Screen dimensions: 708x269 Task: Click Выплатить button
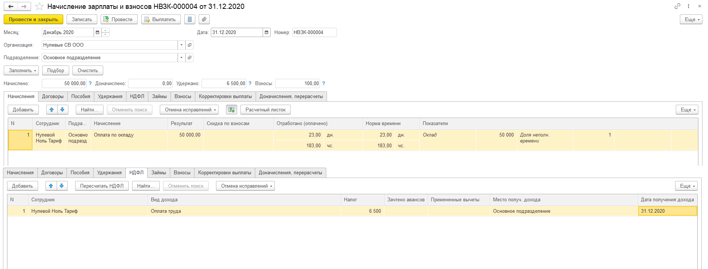click(x=161, y=19)
